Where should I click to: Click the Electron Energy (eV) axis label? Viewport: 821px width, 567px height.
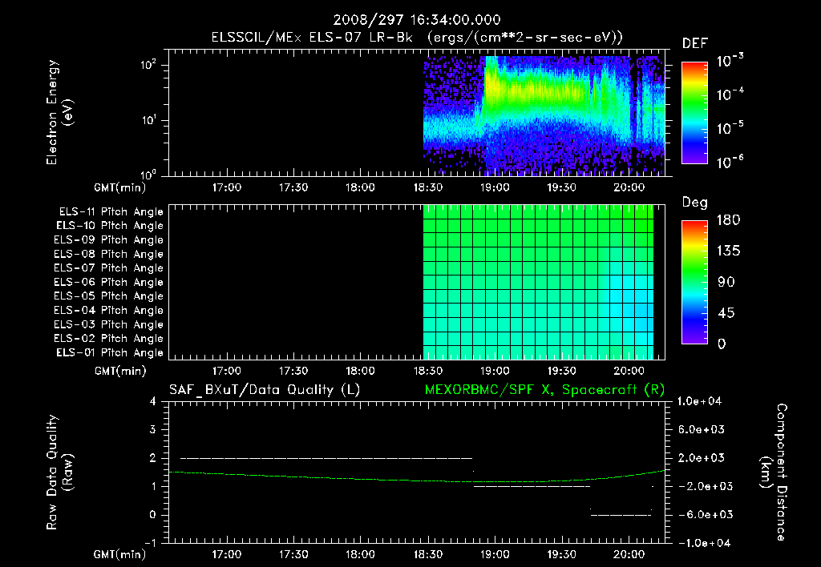[59, 112]
